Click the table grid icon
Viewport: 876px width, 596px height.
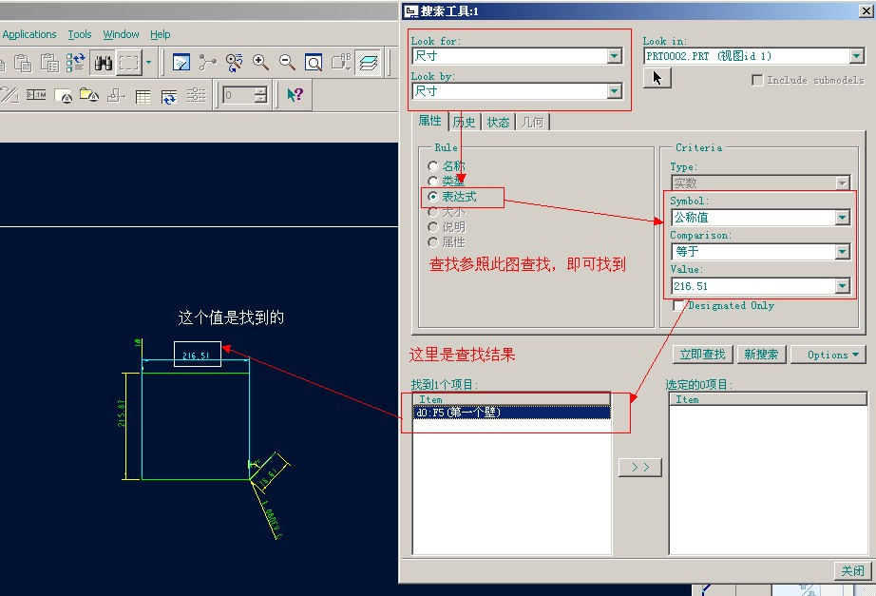143,97
